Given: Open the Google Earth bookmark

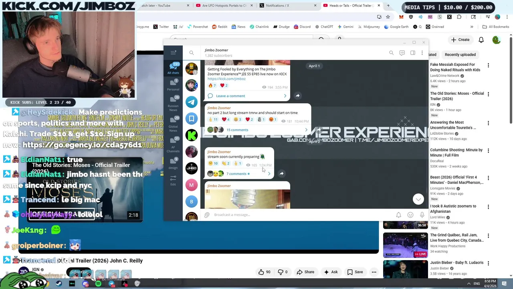Looking at the screenshot, I should [396, 27].
